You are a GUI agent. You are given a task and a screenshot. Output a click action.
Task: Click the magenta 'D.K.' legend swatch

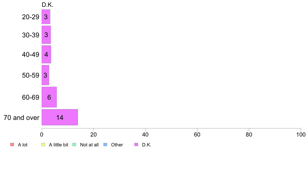coord(136,145)
